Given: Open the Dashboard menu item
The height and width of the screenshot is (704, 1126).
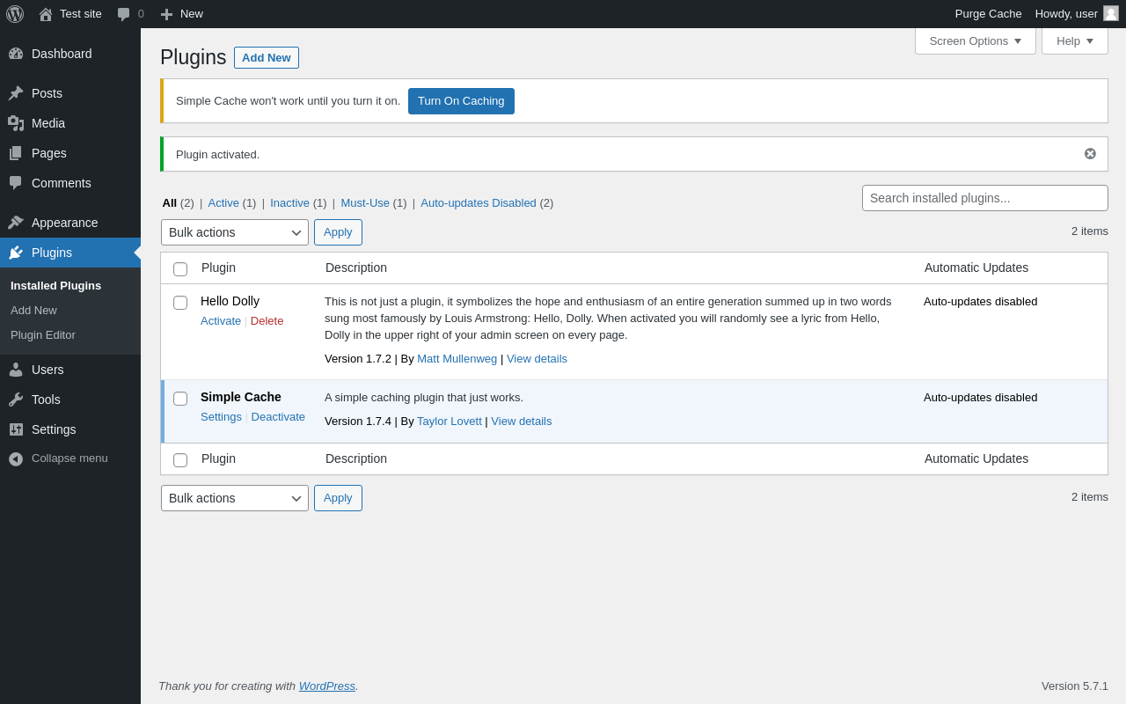Looking at the screenshot, I should 70,54.
